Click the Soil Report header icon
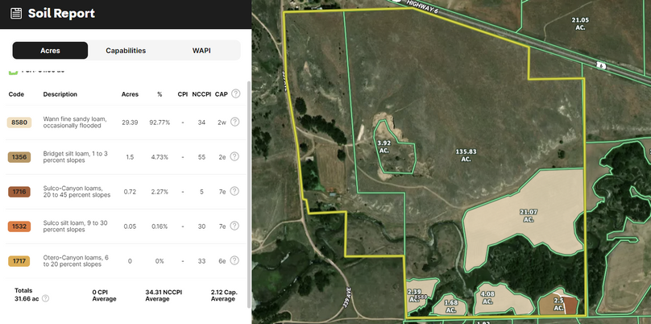Image resolution: width=651 pixels, height=324 pixels. (x=16, y=14)
